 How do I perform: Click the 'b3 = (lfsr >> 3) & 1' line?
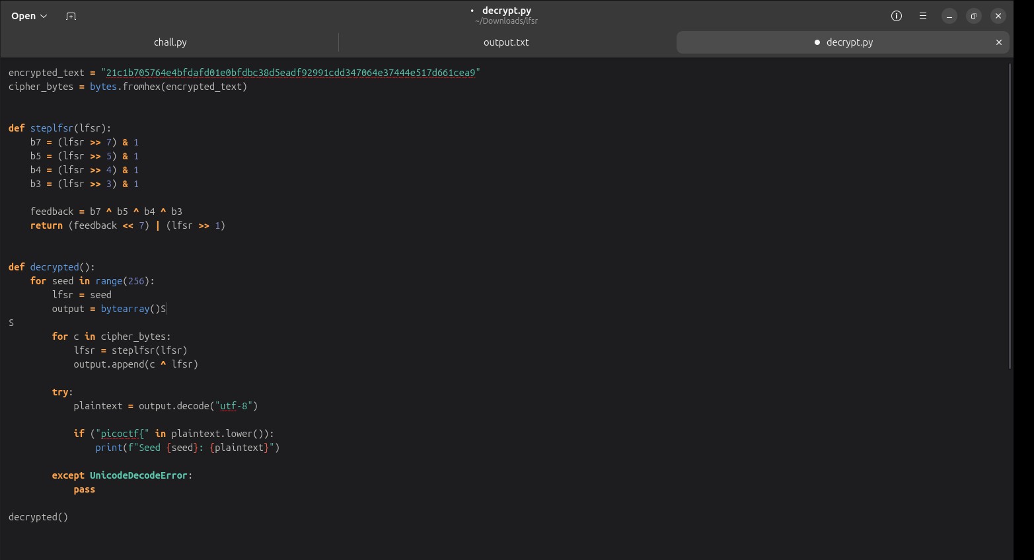pos(85,184)
